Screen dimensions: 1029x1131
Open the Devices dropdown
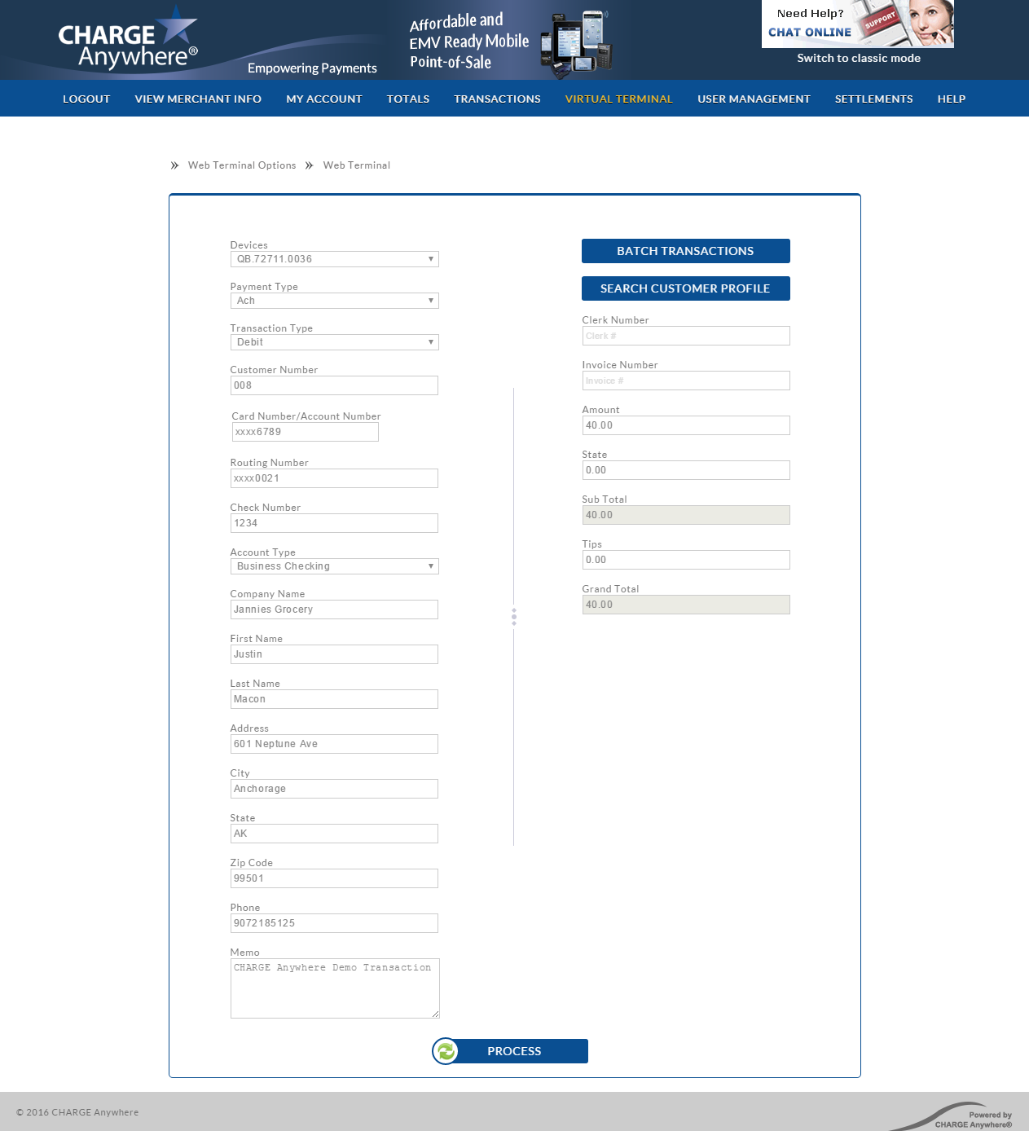click(x=334, y=259)
